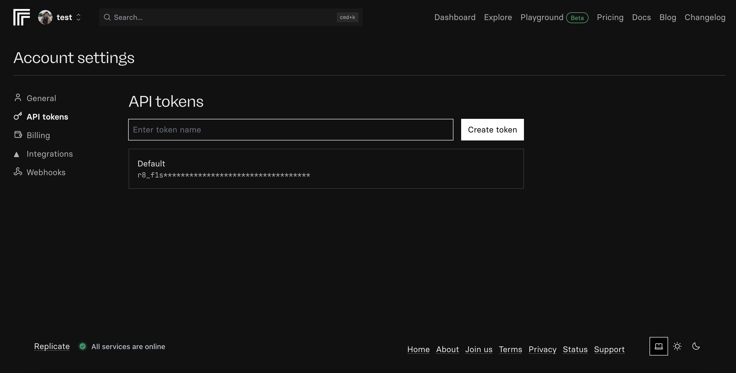The width and height of the screenshot is (736, 373).
Task: Focus the Enter token name field
Action: coord(291,130)
